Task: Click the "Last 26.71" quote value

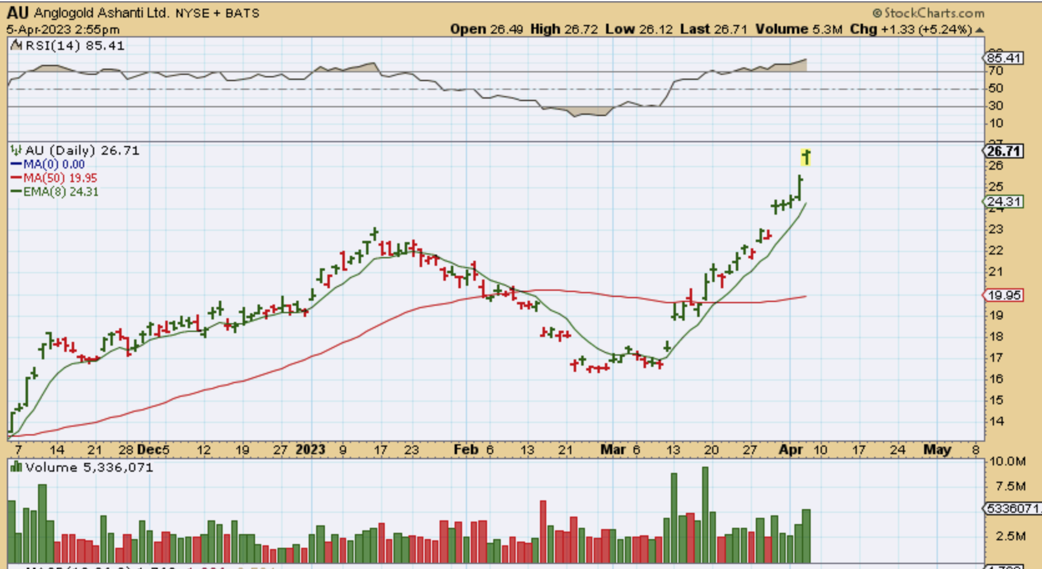Action: [x=713, y=29]
